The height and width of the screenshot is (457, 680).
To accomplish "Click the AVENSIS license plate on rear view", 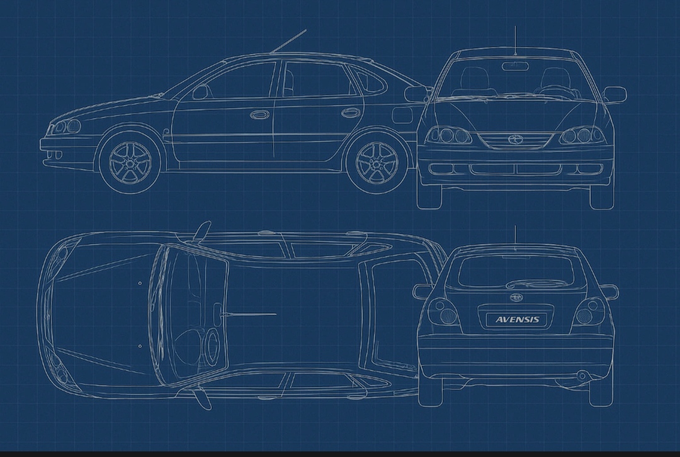I will [517, 319].
